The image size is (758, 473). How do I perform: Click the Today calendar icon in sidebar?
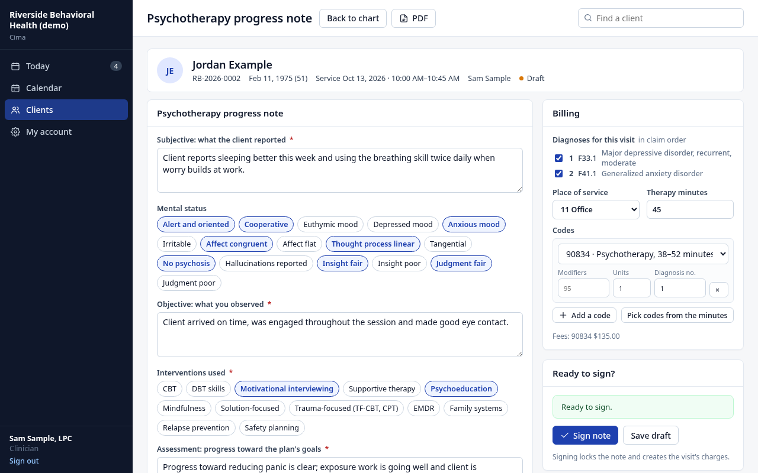tap(15, 66)
